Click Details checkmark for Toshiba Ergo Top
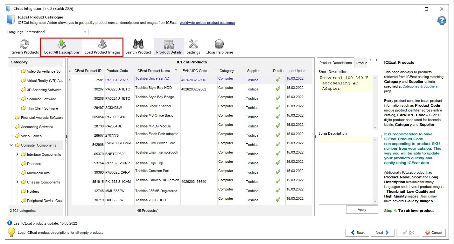 click(x=278, y=163)
